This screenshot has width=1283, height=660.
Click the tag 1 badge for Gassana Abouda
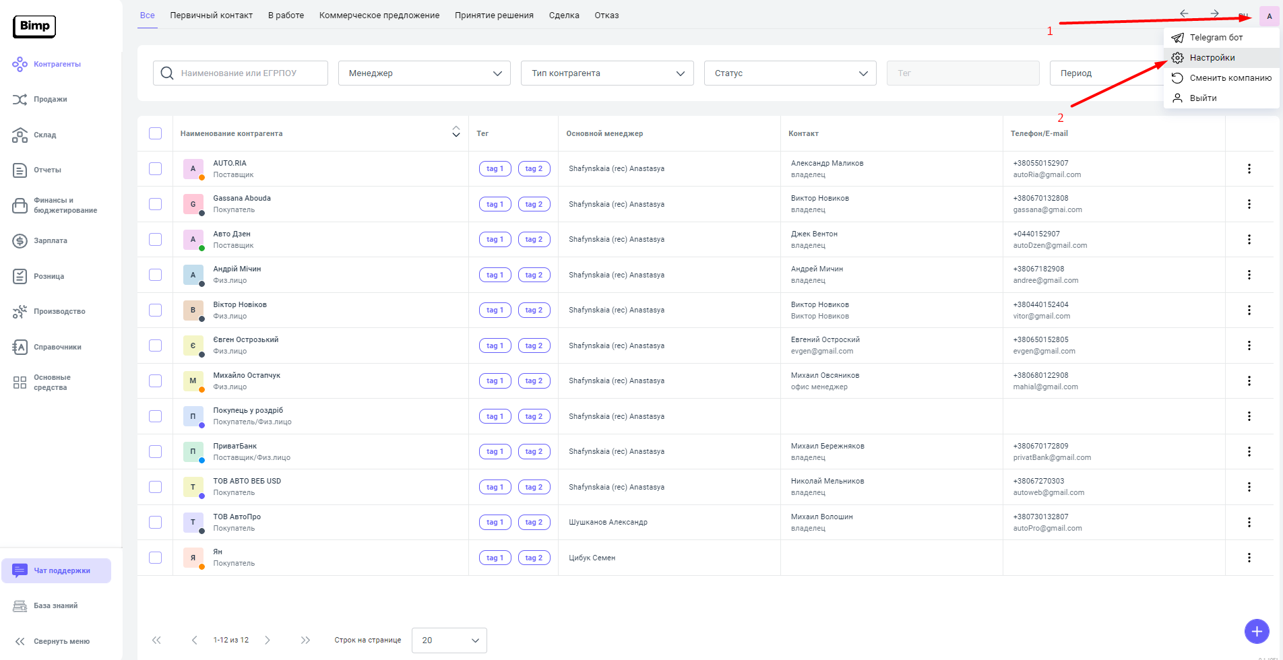pyautogui.click(x=495, y=204)
